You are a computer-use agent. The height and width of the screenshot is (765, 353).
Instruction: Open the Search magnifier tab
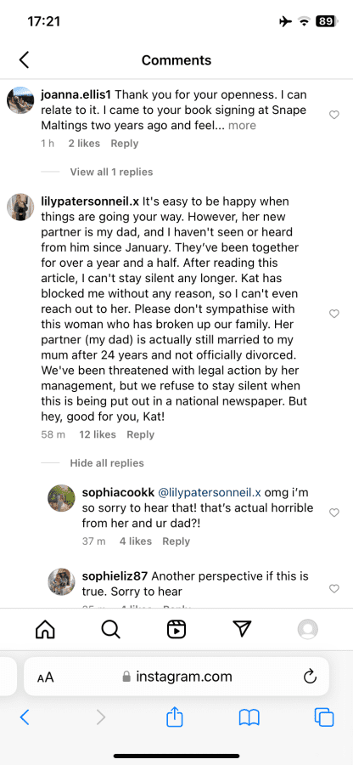(x=110, y=629)
